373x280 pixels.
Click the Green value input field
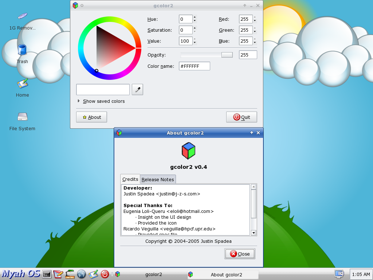coord(246,30)
